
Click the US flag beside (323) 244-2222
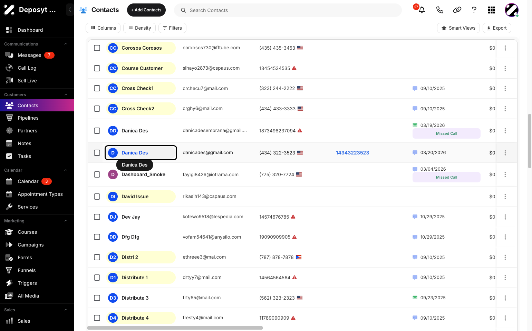pyautogui.click(x=300, y=88)
